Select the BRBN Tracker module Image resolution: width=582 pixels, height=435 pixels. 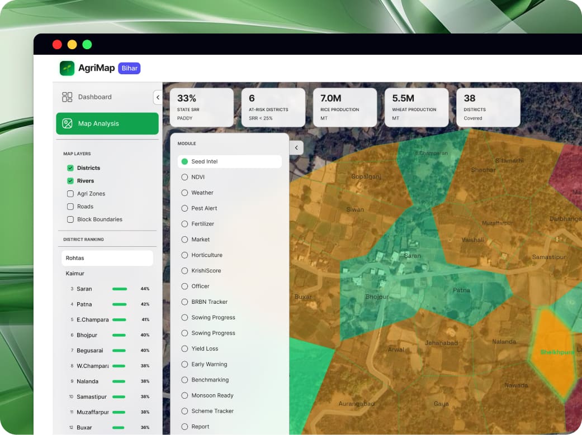point(229,302)
